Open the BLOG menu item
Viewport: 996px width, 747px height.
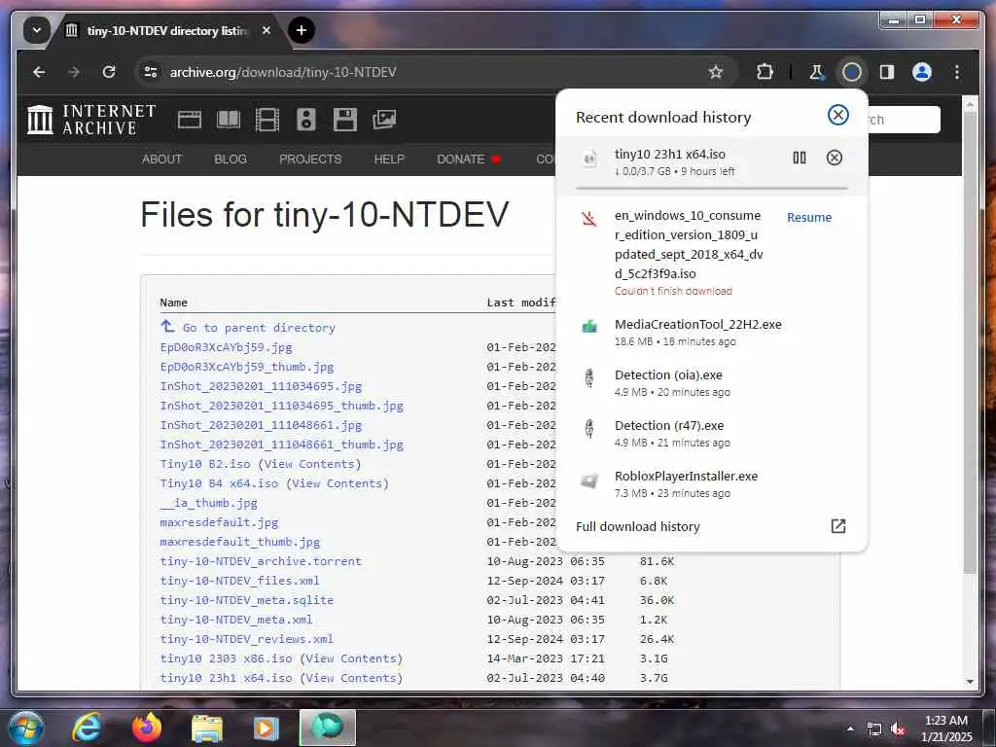230,159
